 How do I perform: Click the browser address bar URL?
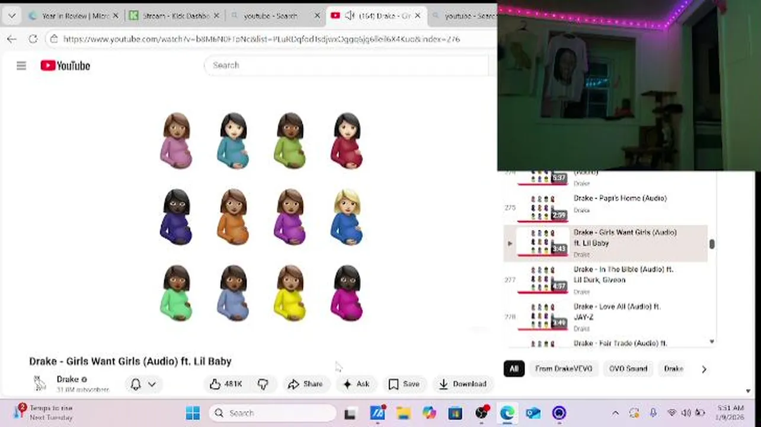pos(261,39)
